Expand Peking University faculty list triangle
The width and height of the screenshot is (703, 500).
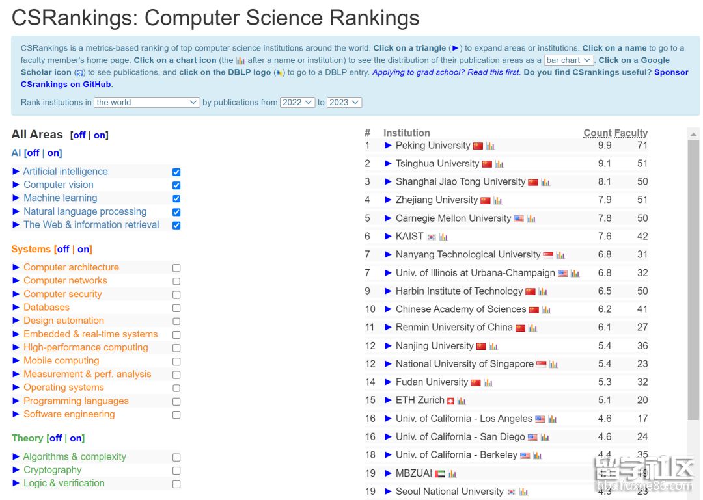(x=388, y=145)
